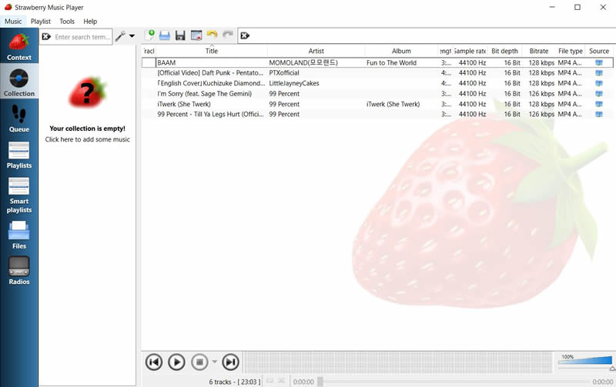Image resolution: width=616 pixels, height=387 pixels.
Task: Undo the last playlist change
Action: coord(212,35)
